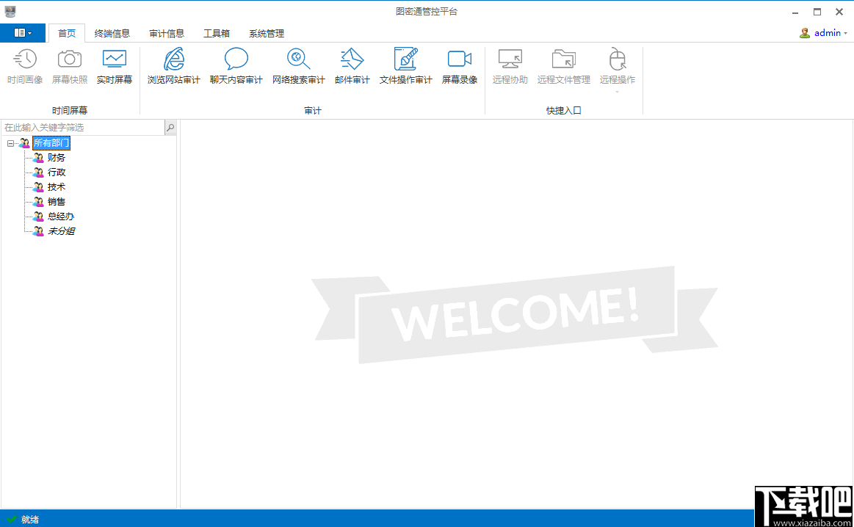854x527 pixels.
Task: Open the 时间画像 time portrait tool
Action: (x=25, y=66)
